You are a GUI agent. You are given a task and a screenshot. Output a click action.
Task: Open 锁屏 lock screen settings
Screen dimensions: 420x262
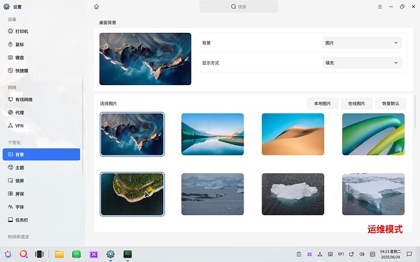[41, 181]
